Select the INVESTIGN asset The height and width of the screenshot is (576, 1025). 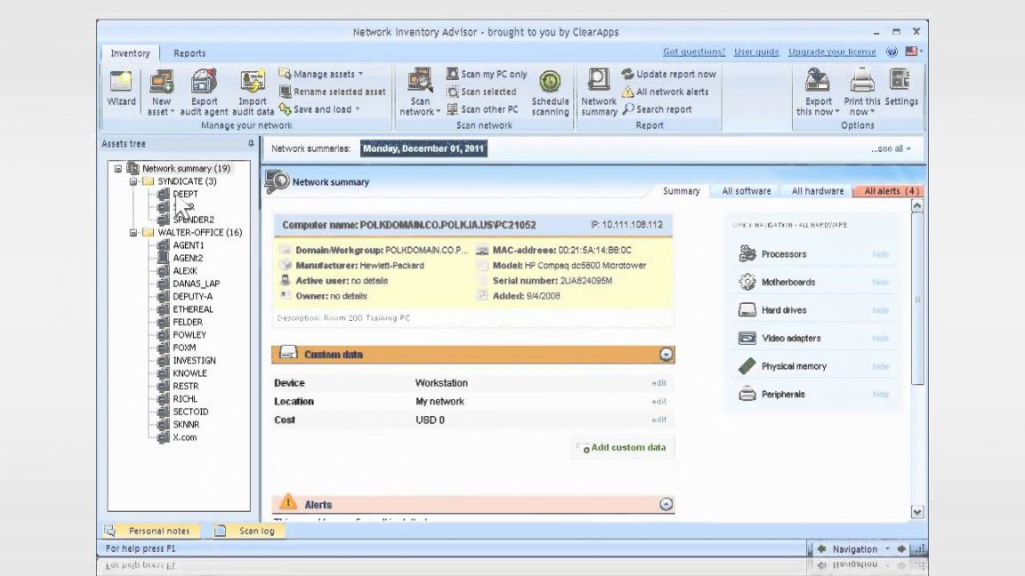(x=194, y=361)
